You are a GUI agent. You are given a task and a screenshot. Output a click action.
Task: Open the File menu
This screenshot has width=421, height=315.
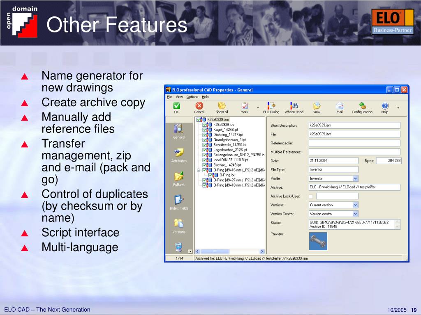(169, 97)
